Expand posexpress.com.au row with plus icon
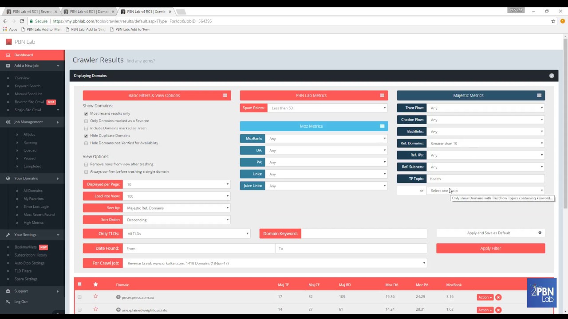Screen dimensions: 568x319 coord(118,297)
